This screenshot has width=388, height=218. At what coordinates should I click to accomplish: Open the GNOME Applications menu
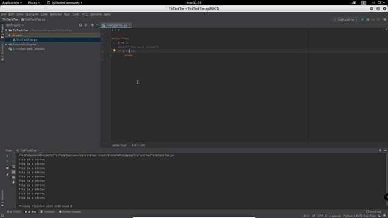(x=12, y=2)
